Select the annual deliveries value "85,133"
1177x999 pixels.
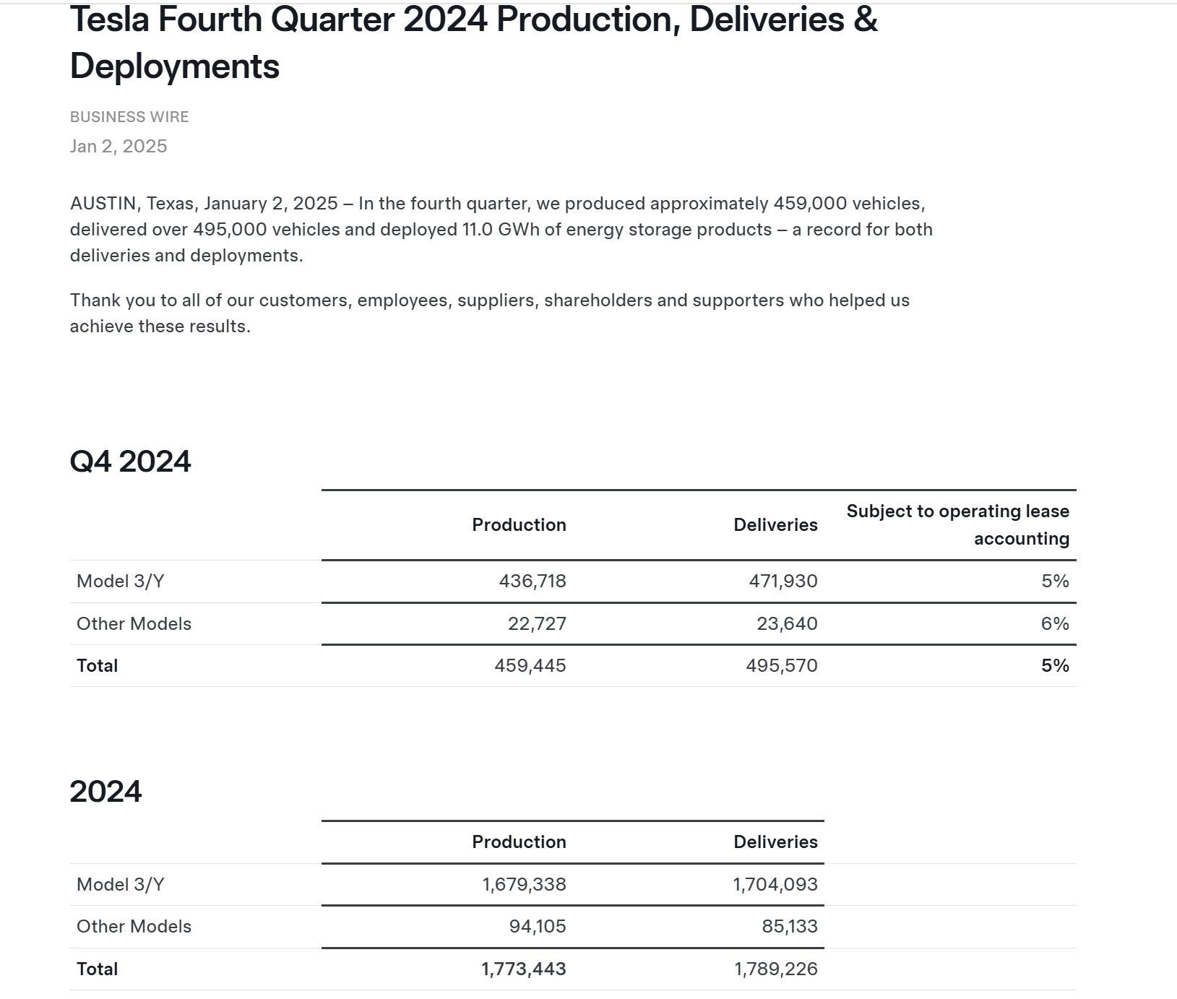coord(790,927)
